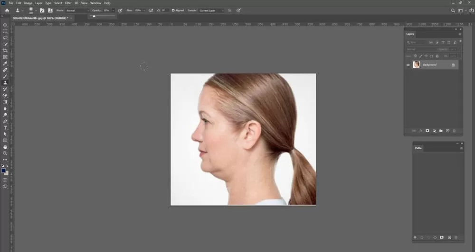Select the Move tool

(5, 25)
